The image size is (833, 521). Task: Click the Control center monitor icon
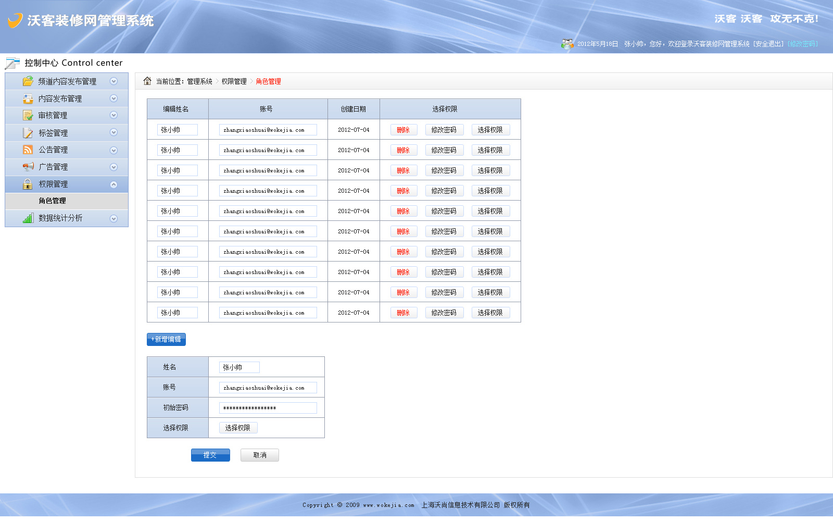[12, 63]
